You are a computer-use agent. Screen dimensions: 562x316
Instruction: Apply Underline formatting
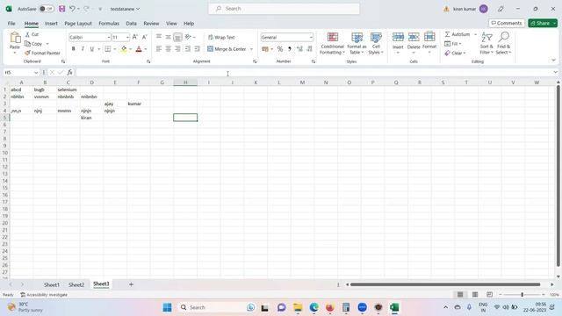pyautogui.click(x=91, y=49)
